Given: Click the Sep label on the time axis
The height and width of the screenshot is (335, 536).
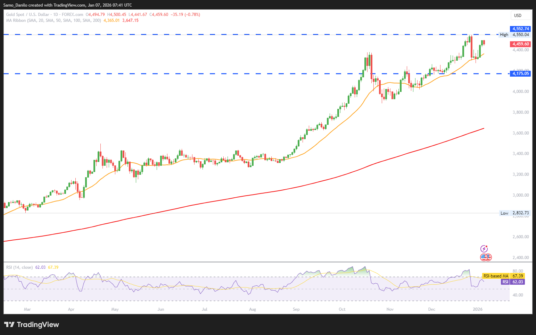Looking at the screenshot, I should pyautogui.click(x=296, y=309).
